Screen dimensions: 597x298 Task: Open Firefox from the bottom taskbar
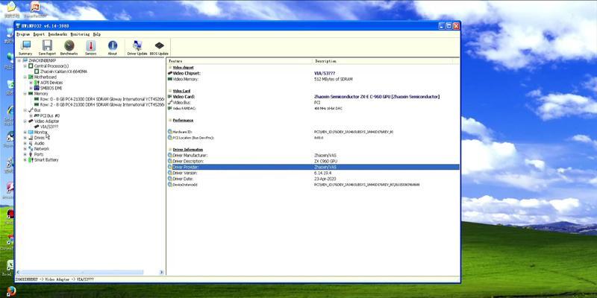pos(11,291)
